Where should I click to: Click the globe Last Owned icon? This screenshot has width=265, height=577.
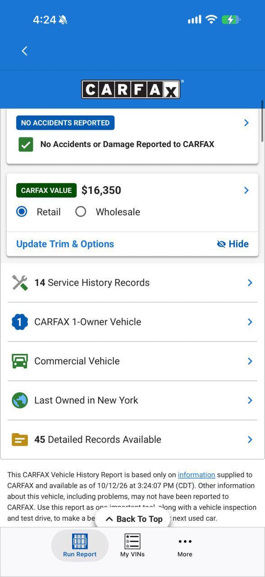point(20,400)
